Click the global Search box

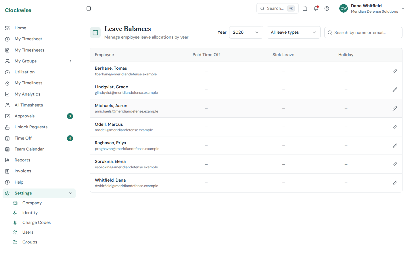(x=277, y=8)
